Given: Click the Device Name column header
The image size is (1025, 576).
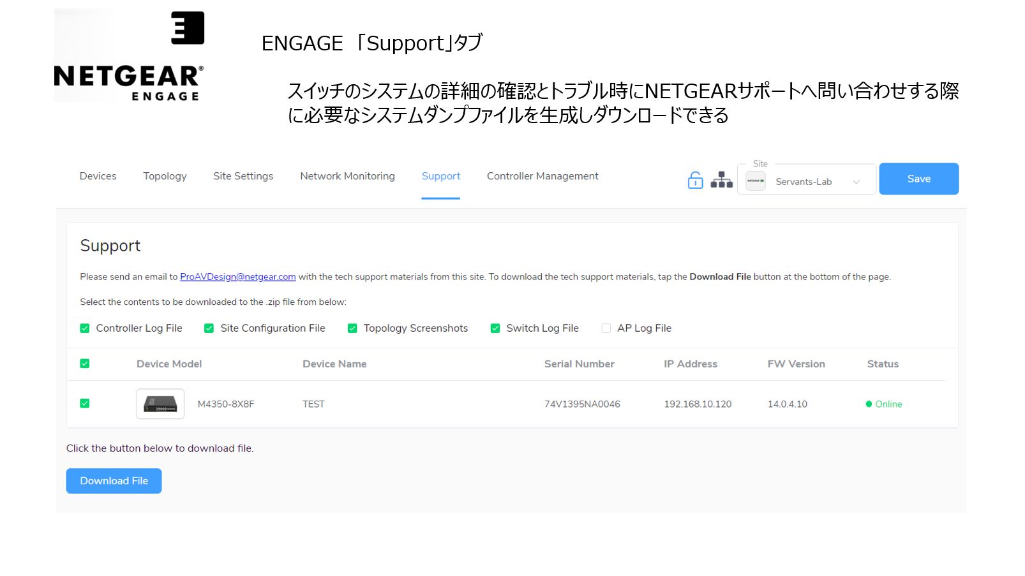Looking at the screenshot, I should (334, 364).
